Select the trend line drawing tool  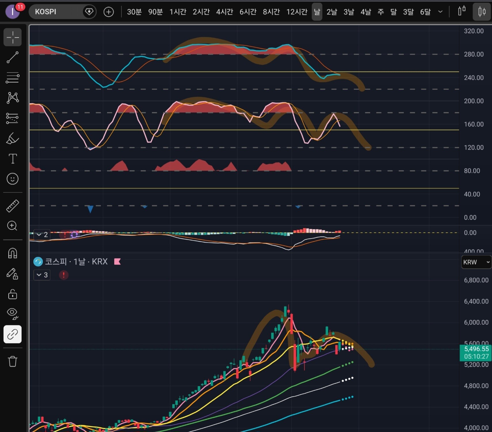12,57
